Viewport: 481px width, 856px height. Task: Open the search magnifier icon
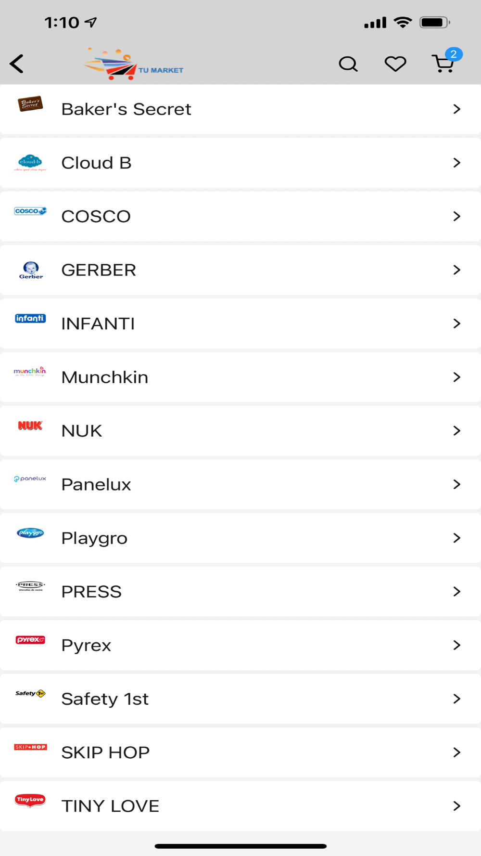(348, 64)
